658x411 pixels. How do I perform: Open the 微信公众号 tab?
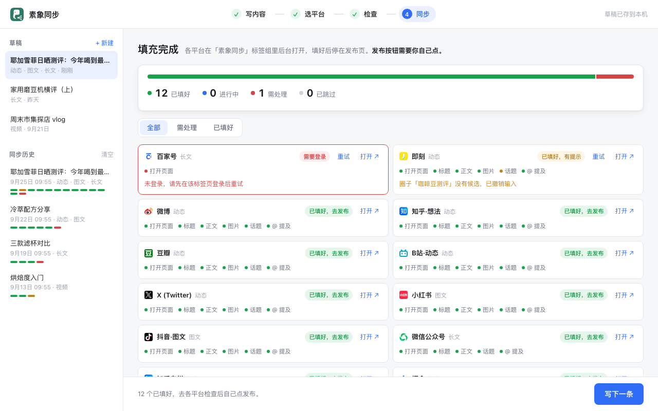pyautogui.click(x=625, y=337)
